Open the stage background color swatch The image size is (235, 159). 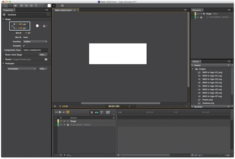37,26
